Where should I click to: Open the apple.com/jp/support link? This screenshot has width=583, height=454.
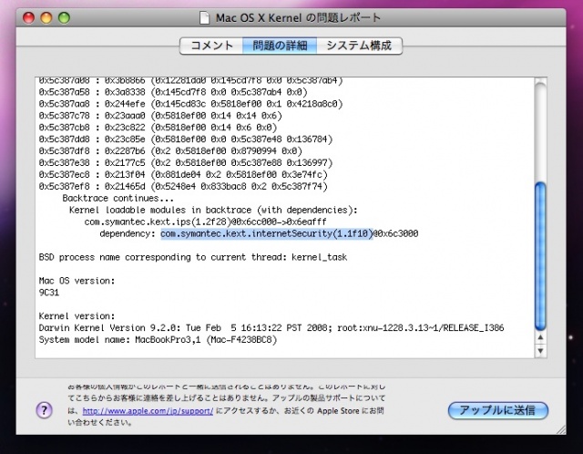coord(148,411)
